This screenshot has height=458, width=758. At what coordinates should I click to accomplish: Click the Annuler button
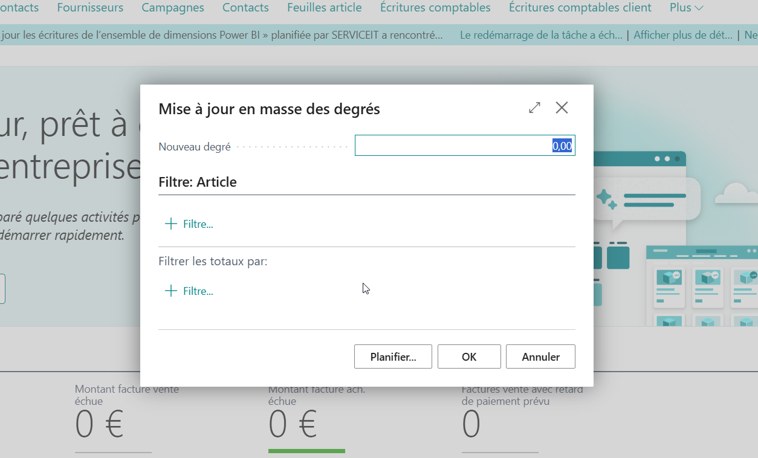pos(540,356)
